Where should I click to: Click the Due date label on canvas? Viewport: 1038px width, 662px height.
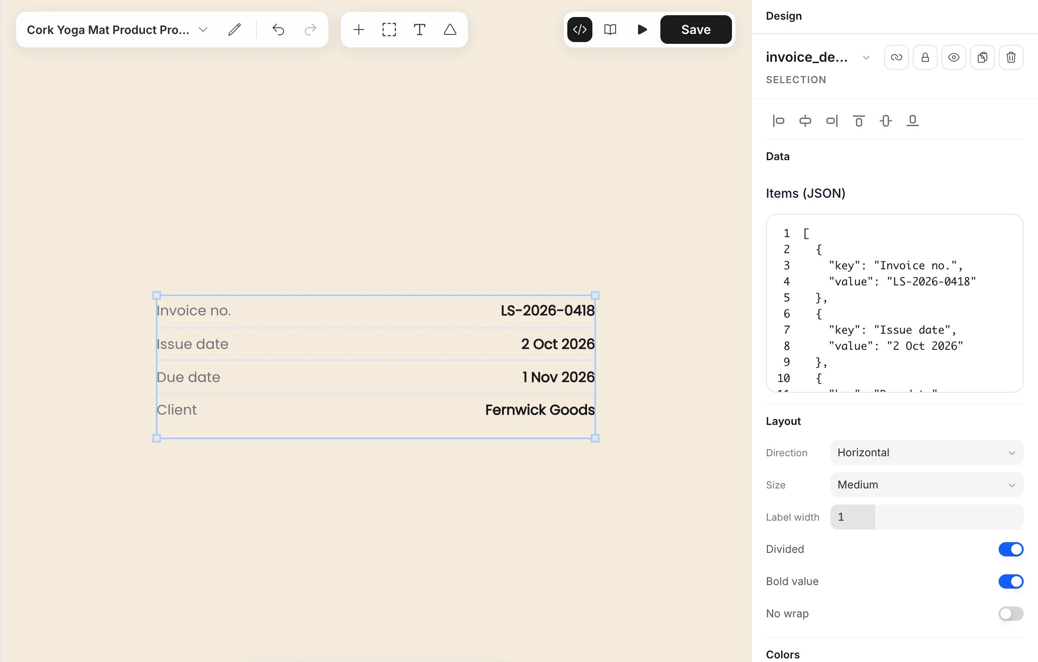188,377
